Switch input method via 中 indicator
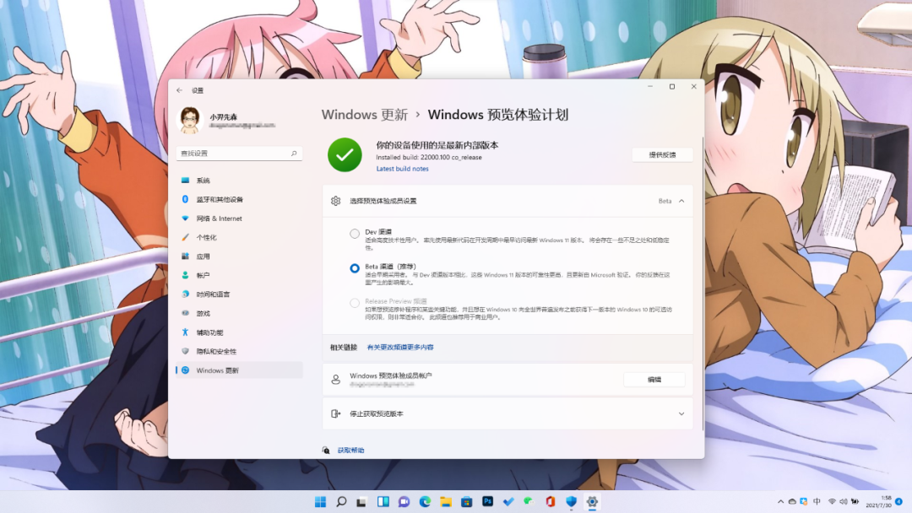912x513 pixels. click(x=817, y=501)
